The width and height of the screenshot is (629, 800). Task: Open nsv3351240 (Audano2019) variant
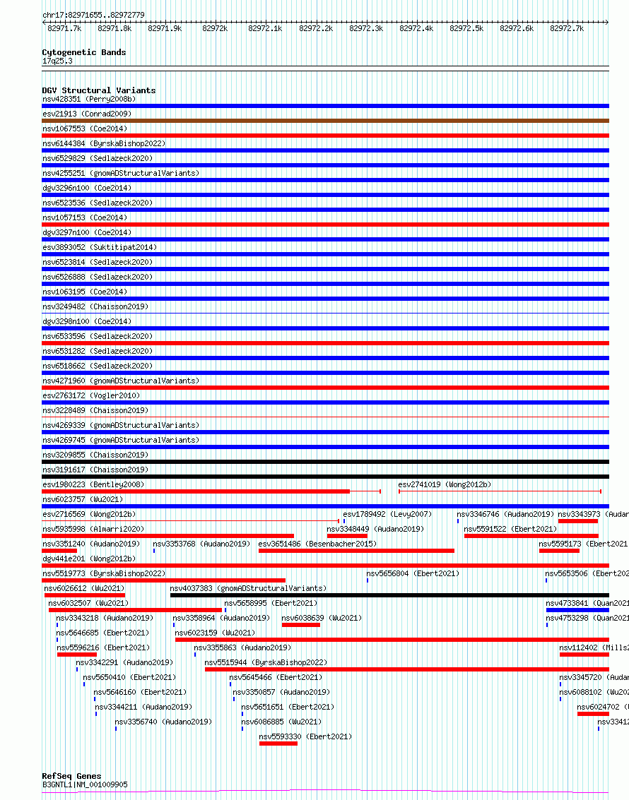(x=91, y=543)
